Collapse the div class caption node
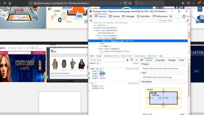Screen dimensions: 204x115 tap(98, 49)
